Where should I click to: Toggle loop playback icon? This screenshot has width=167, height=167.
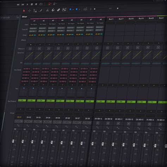tap(41, 4)
